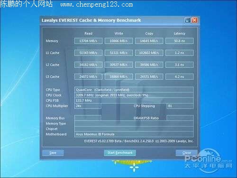
Task: Select the Memory Read value 13704 MB/s
Action: tap(88, 41)
